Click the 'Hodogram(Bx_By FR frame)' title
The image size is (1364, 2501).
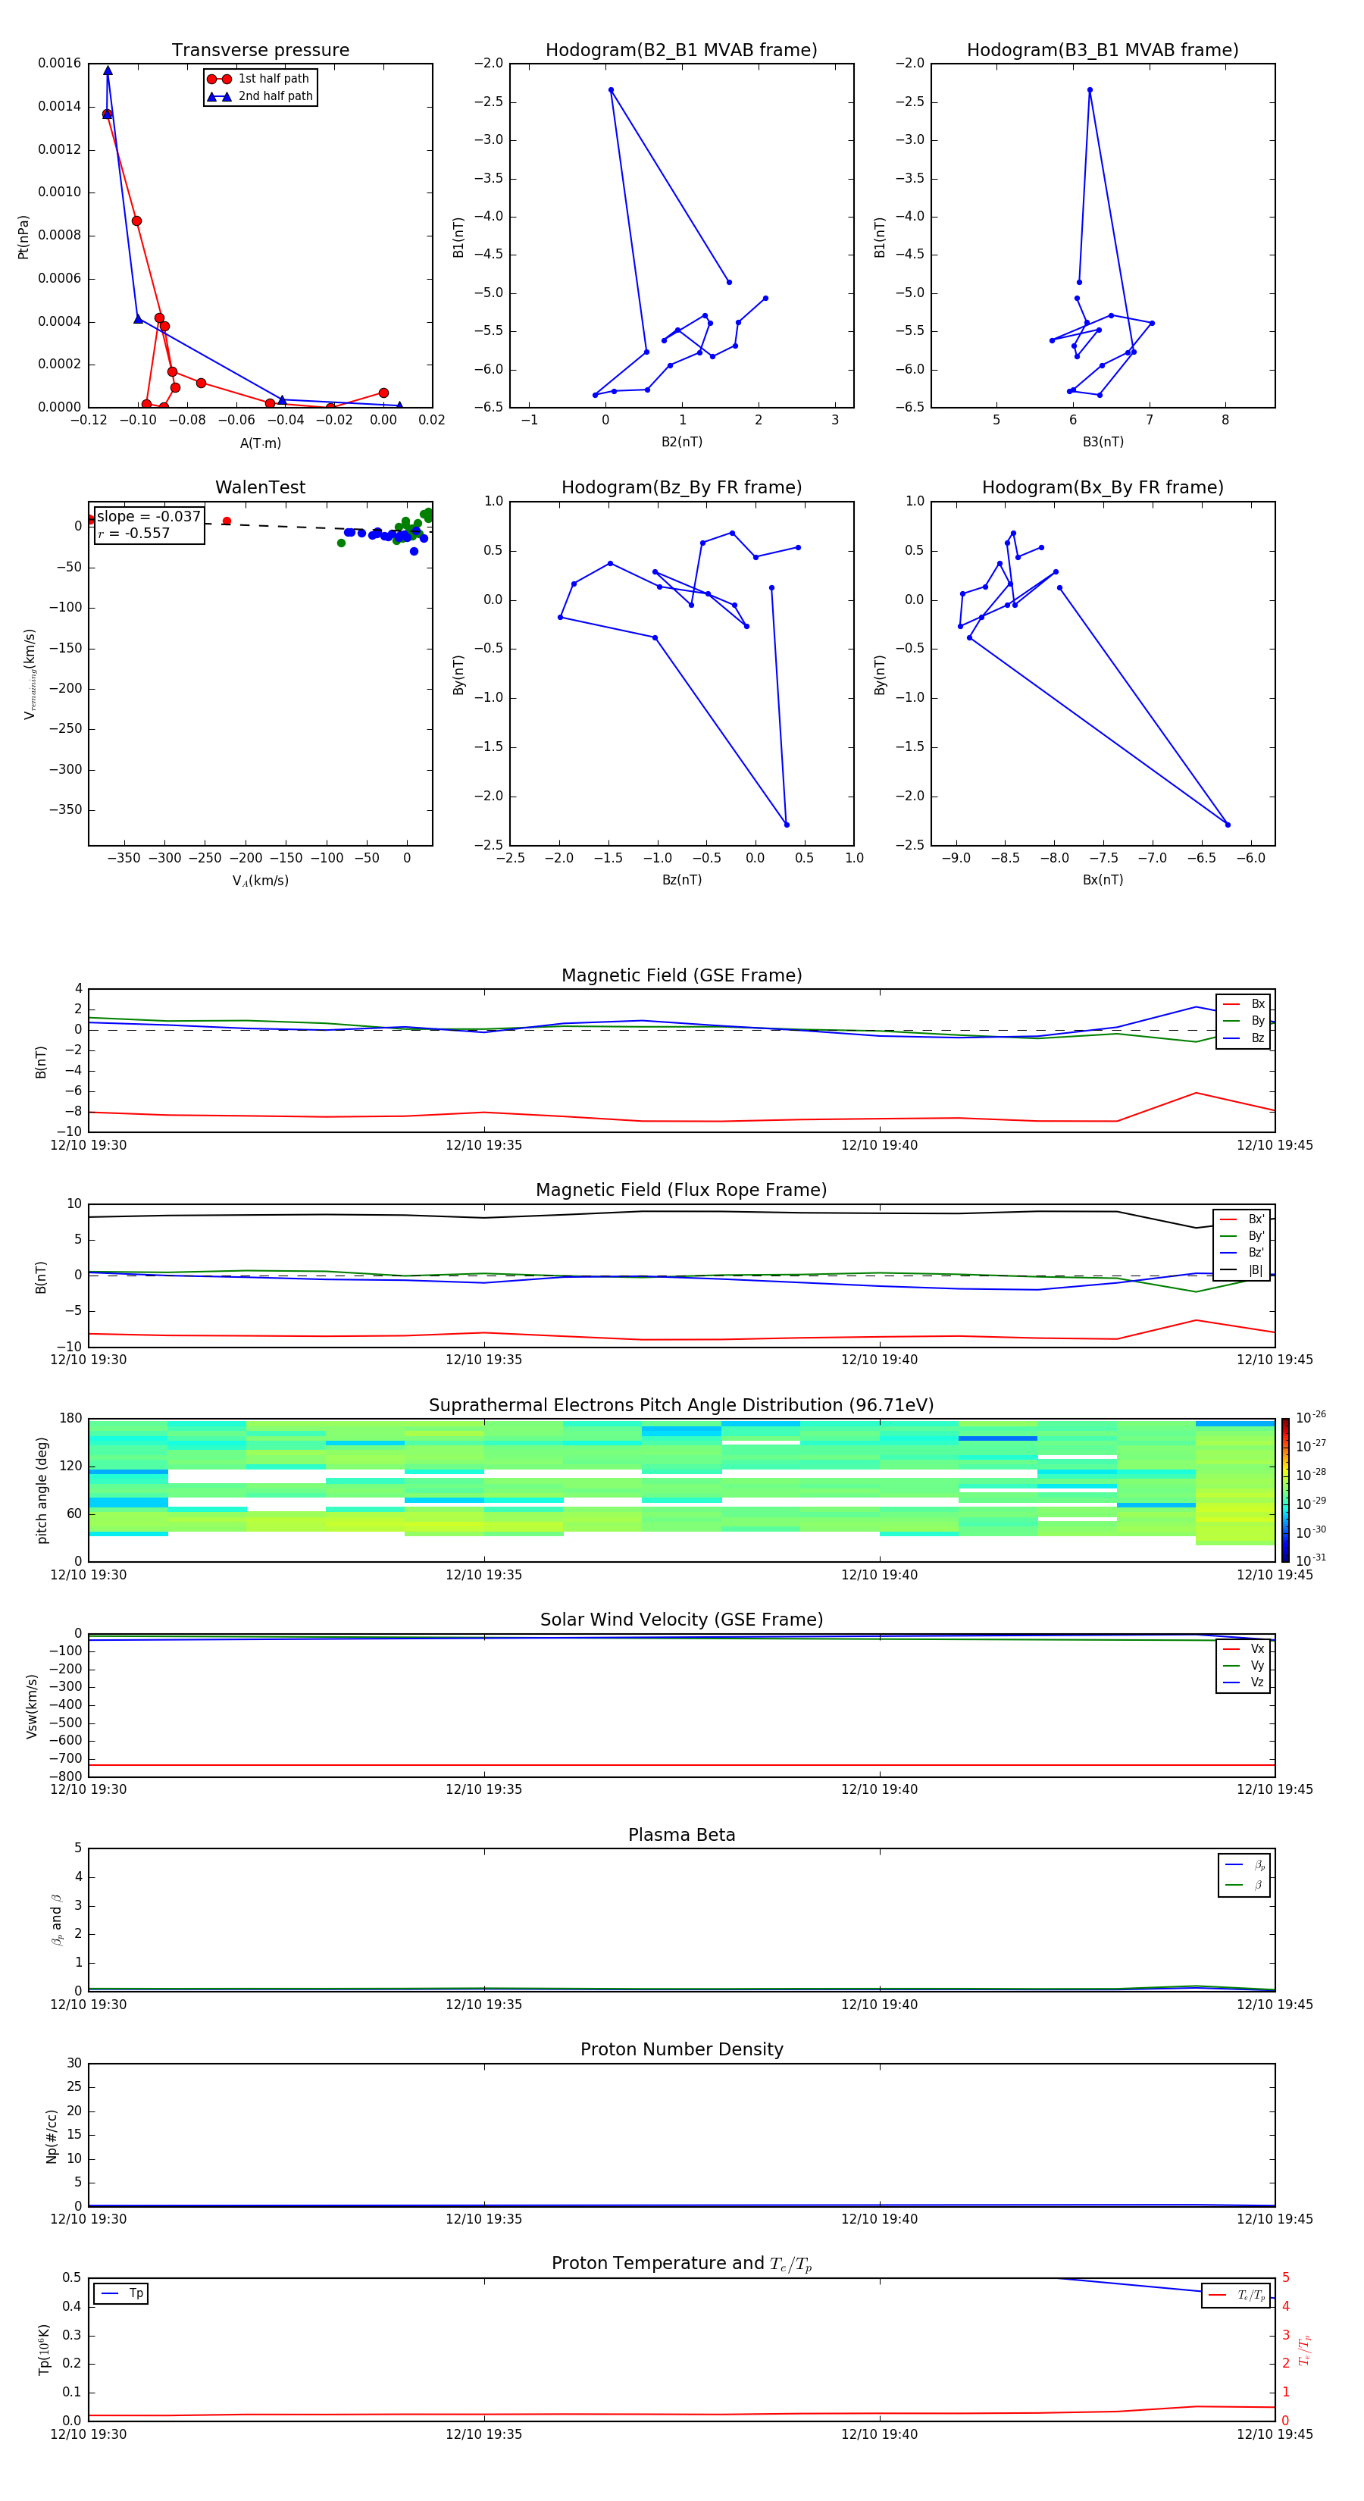1103,487
